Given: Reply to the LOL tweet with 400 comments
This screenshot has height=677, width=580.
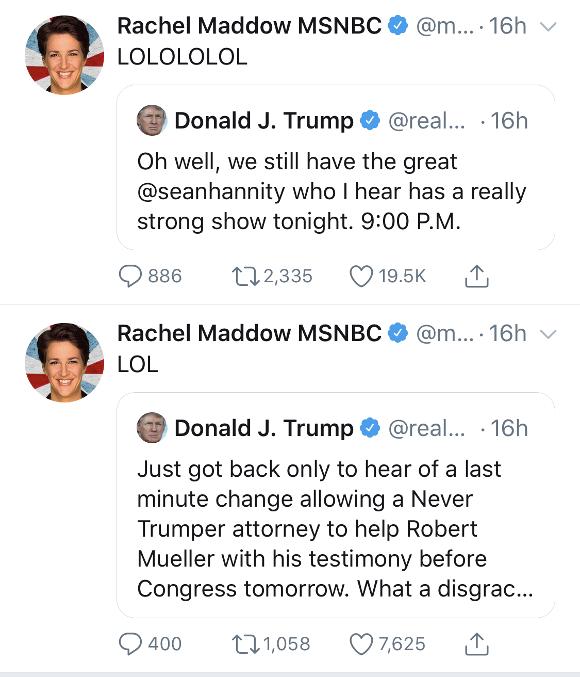Looking at the screenshot, I should coord(130,644).
